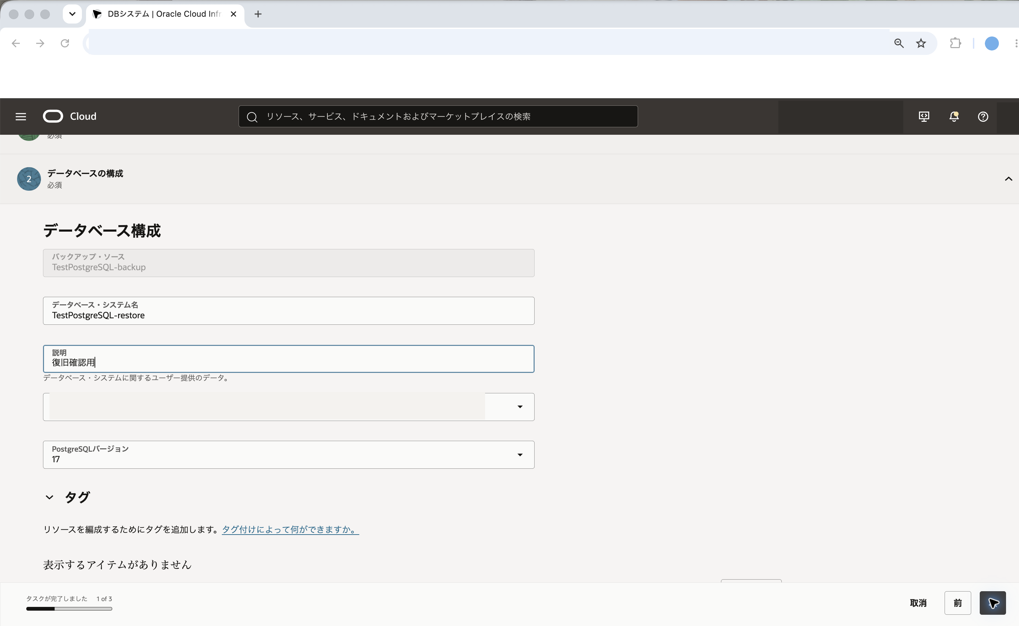
Task: Click the browser forward arrow
Action: tap(40, 43)
